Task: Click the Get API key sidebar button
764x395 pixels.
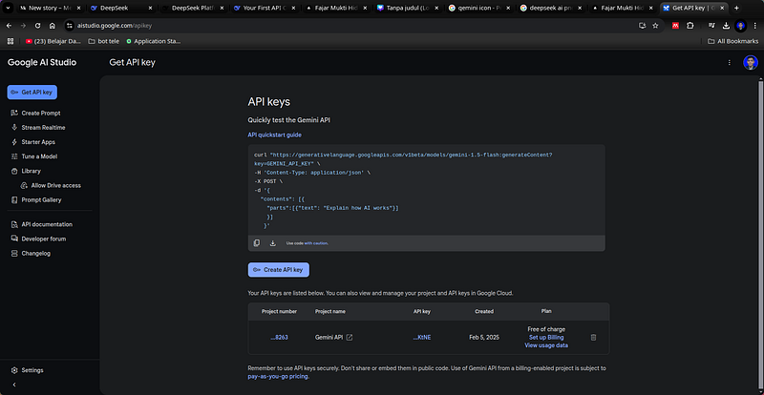Action: [32, 92]
